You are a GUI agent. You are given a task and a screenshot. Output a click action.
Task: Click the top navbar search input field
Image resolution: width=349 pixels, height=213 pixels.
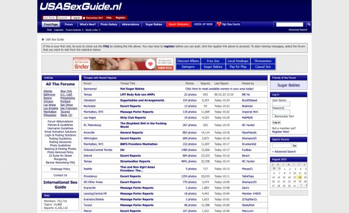click(290, 24)
